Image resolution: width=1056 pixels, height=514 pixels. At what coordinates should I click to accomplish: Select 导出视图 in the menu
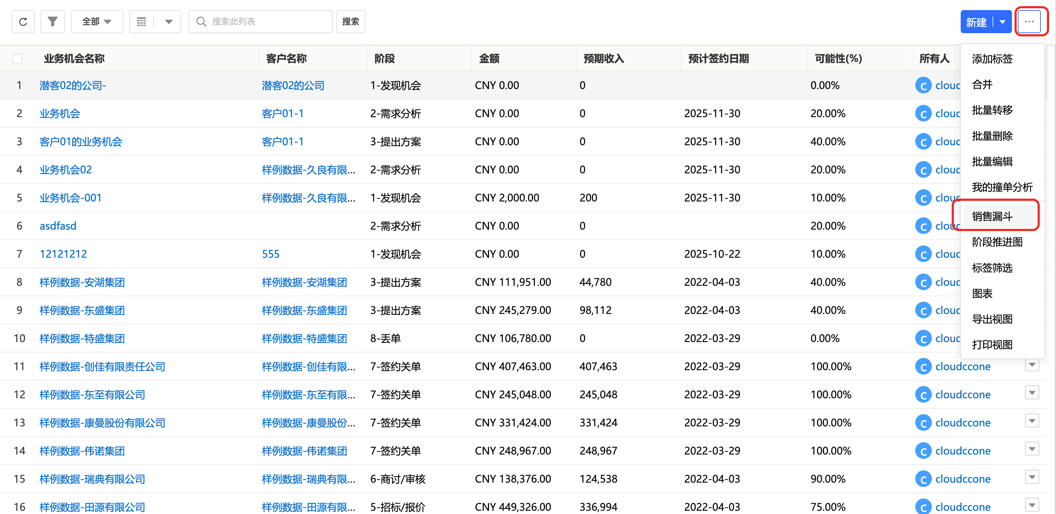click(992, 319)
